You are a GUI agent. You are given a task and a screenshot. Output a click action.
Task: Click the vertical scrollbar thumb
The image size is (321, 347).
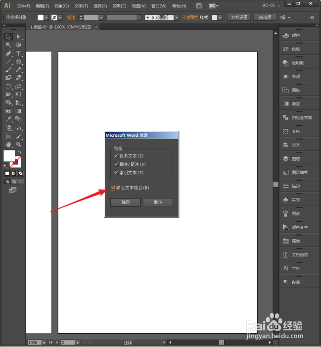coord(275,185)
